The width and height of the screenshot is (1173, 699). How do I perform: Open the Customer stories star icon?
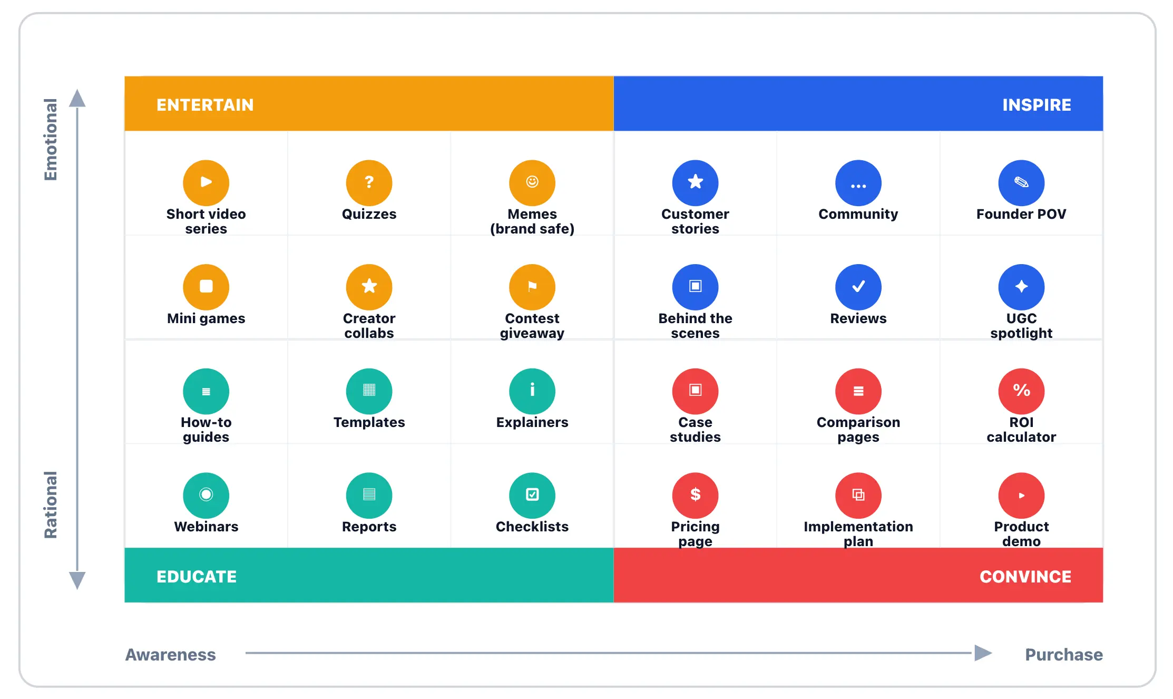coord(695,182)
